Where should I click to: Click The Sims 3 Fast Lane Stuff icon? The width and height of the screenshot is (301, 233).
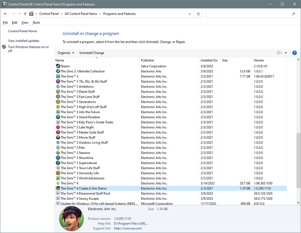[x=58, y=97]
